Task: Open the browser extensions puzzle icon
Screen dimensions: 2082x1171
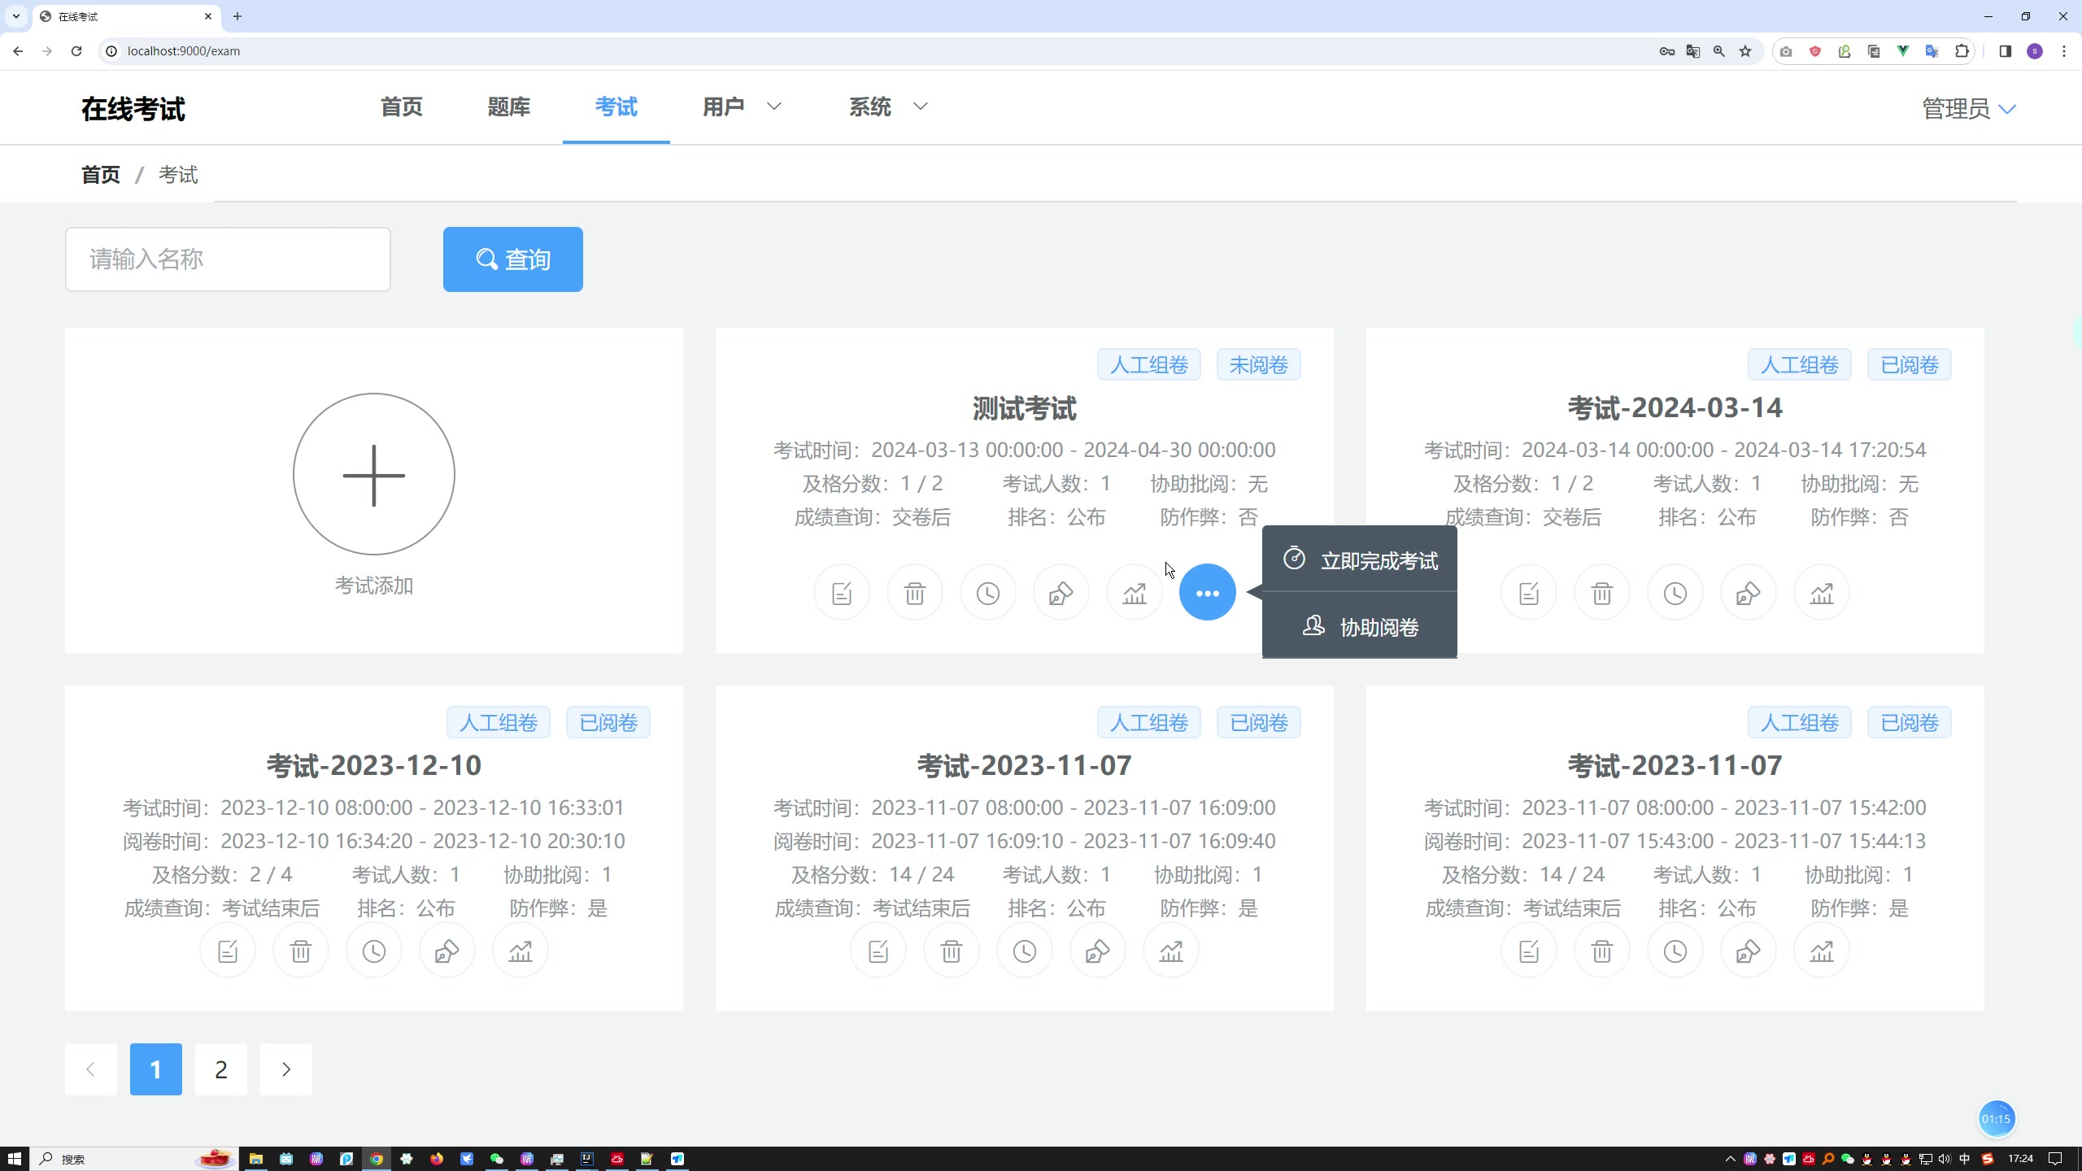Action: pyautogui.click(x=1962, y=51)
